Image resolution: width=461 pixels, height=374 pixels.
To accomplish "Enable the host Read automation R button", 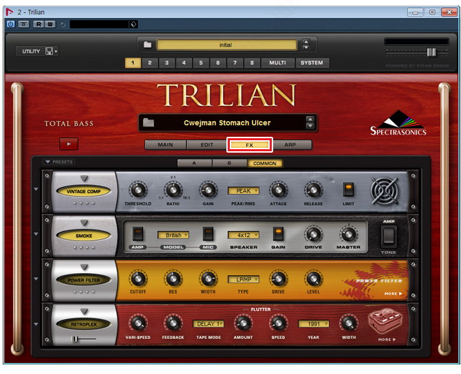I will click(39, 24).
